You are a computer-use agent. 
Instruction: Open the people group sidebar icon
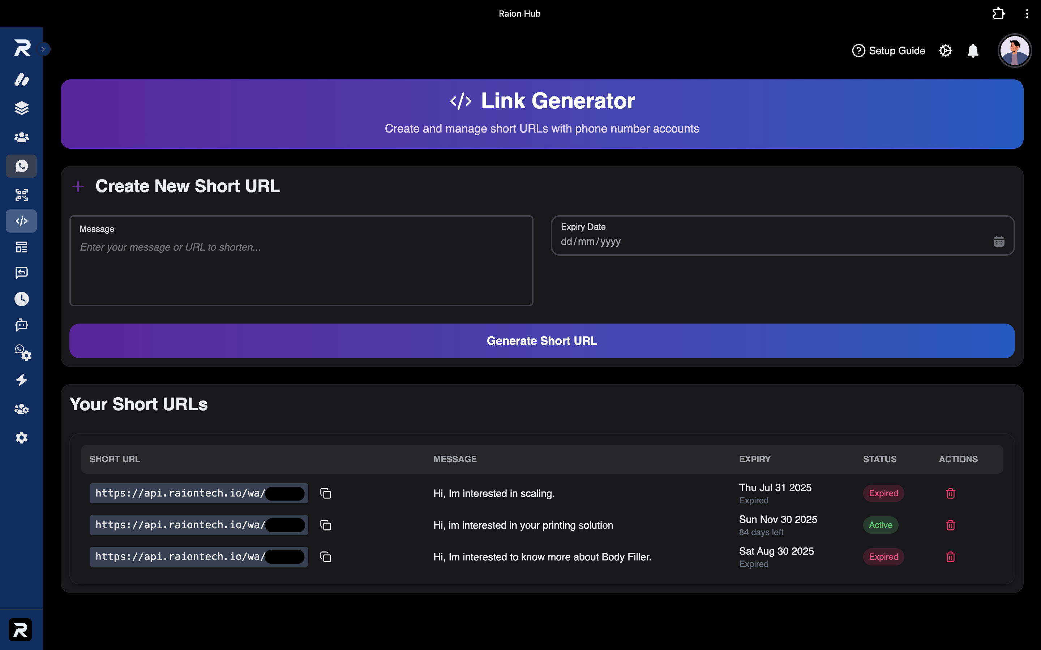[22, 137]
